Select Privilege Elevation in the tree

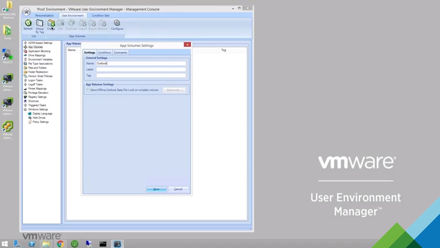[x=38, y=93]
